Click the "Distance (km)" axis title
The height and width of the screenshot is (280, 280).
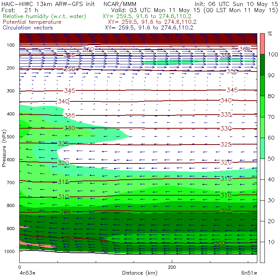click(140, 273)
